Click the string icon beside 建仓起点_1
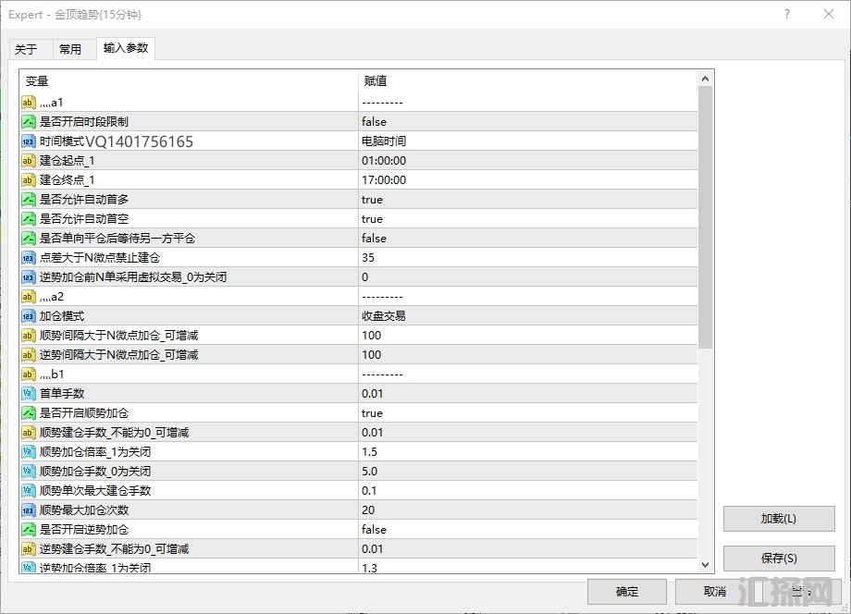Image resolution: width=851 pixels, height=614 pixels. coord(29,161)
